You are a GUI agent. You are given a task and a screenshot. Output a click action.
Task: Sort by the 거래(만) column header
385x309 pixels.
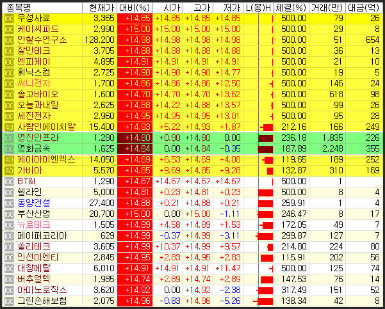[327, 8]
